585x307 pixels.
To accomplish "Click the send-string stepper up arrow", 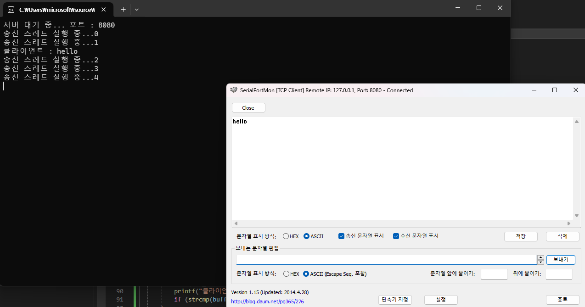I will coord(540,257).
